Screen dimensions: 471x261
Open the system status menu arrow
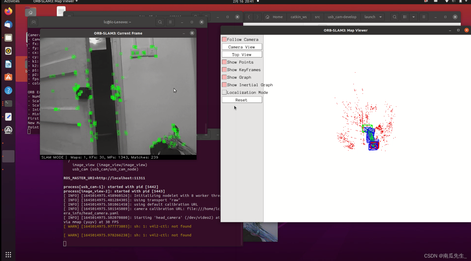click(x=466, y=1)
